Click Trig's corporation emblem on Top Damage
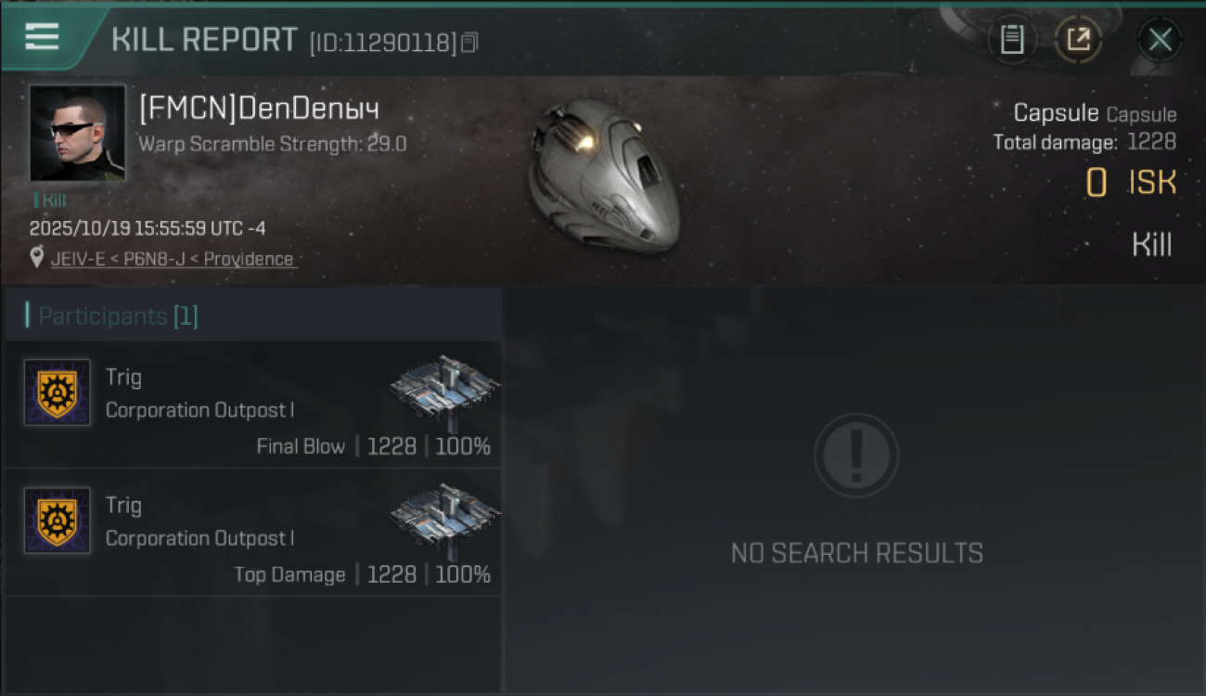This screenshot has height=696, width=1206. tap(58, 521)
